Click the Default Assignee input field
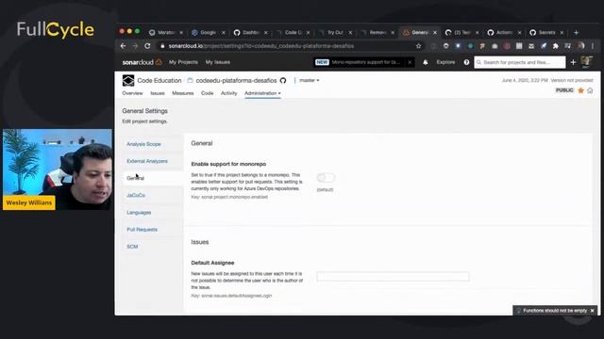The image size is (604, 339). [393, 276]
